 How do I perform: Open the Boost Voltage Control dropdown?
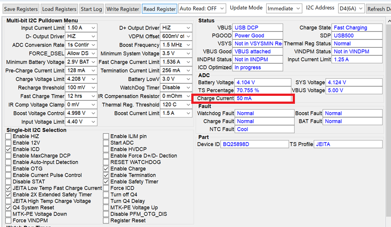pos(81,113)
